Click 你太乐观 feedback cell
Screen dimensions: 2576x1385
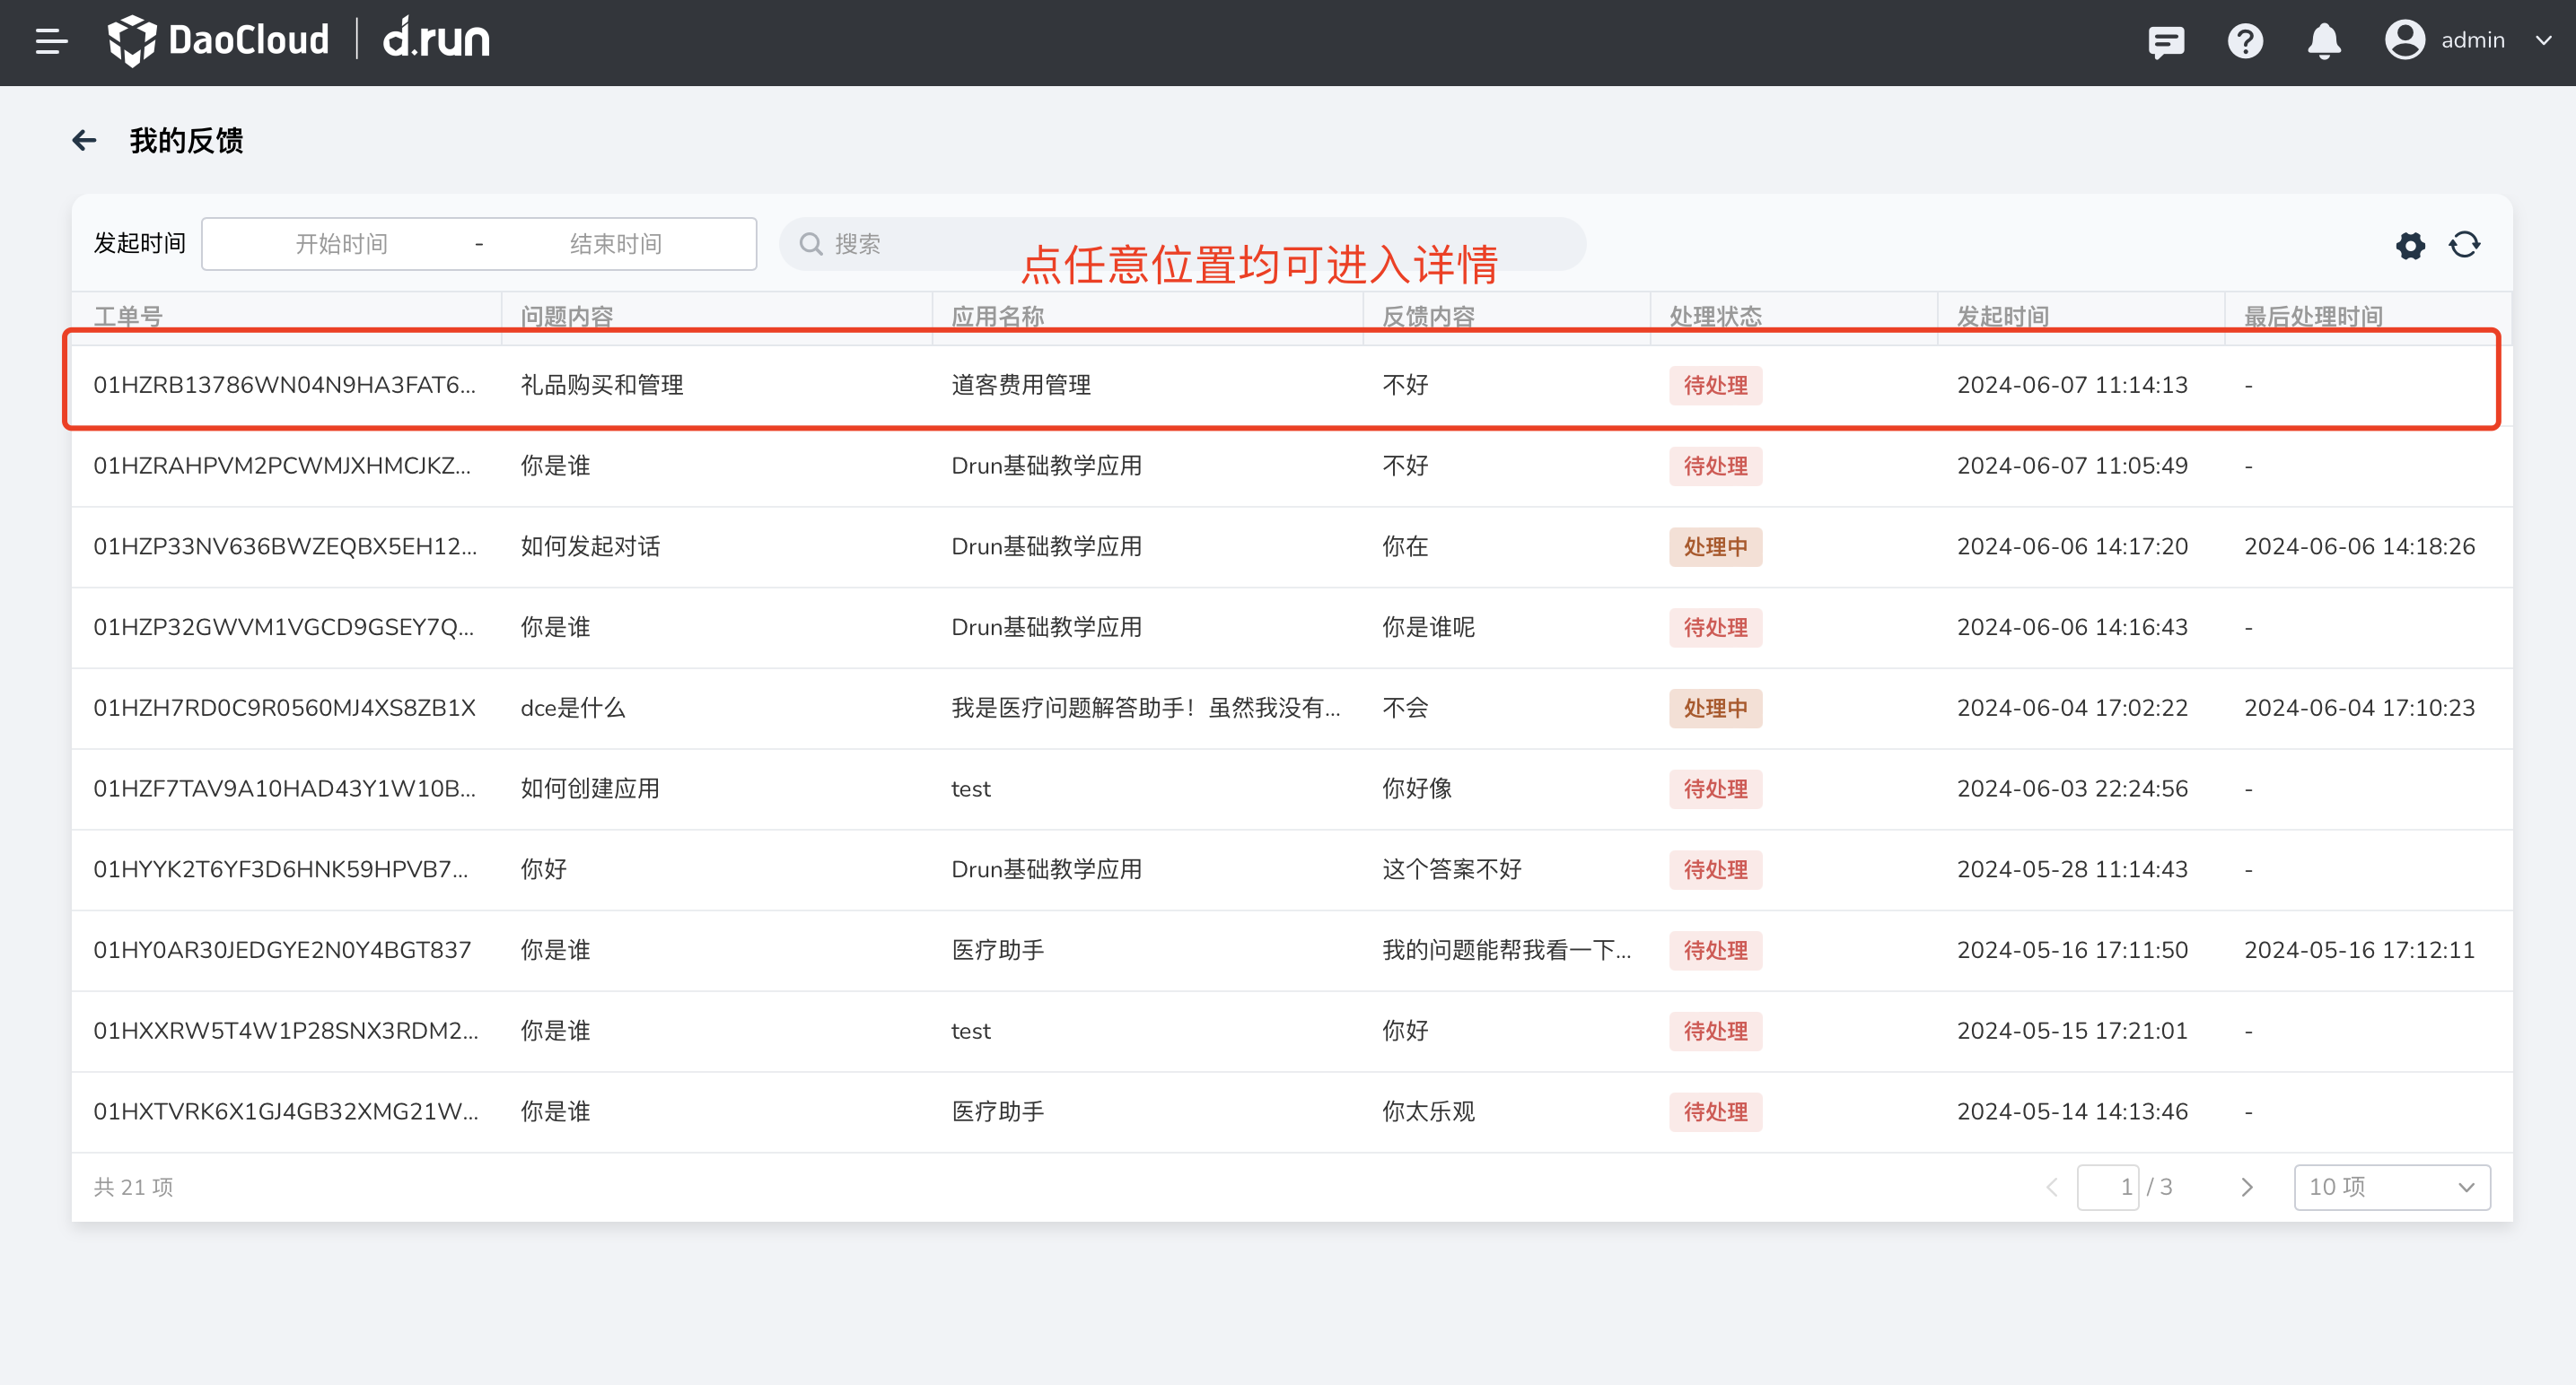coord(1428,1111)
